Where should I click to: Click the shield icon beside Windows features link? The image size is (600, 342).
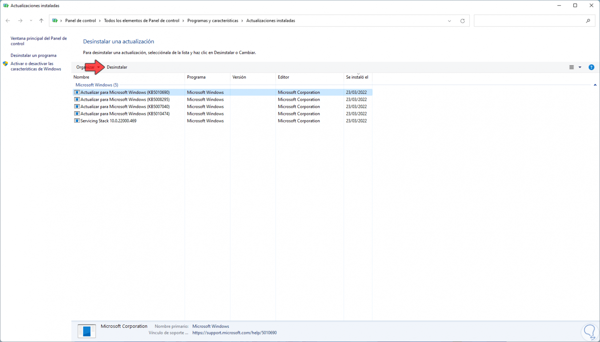5,64
